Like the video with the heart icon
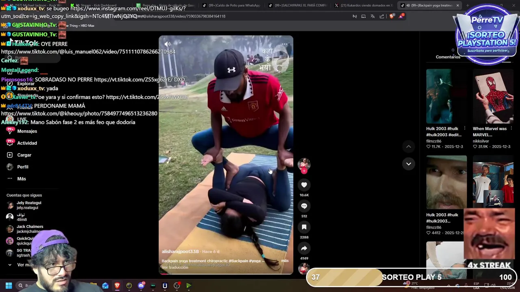The height and width of the screenshot is (292, 520). (x=304, y=185)
